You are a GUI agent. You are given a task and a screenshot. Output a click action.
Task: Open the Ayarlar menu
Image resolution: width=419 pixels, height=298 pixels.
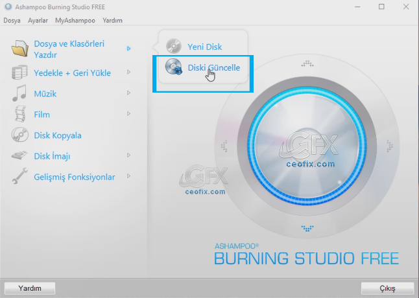click(38, 21)
